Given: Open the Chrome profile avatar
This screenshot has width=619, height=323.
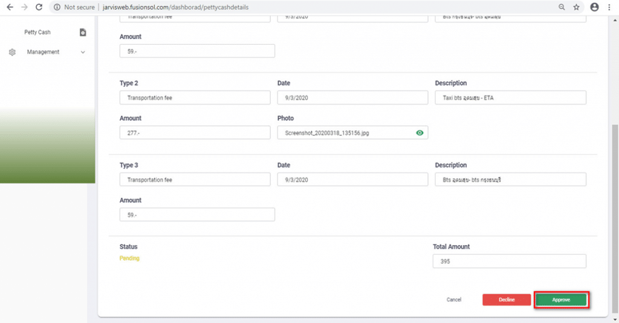Looking at the screenshot, I should click(x=594, y=7).
